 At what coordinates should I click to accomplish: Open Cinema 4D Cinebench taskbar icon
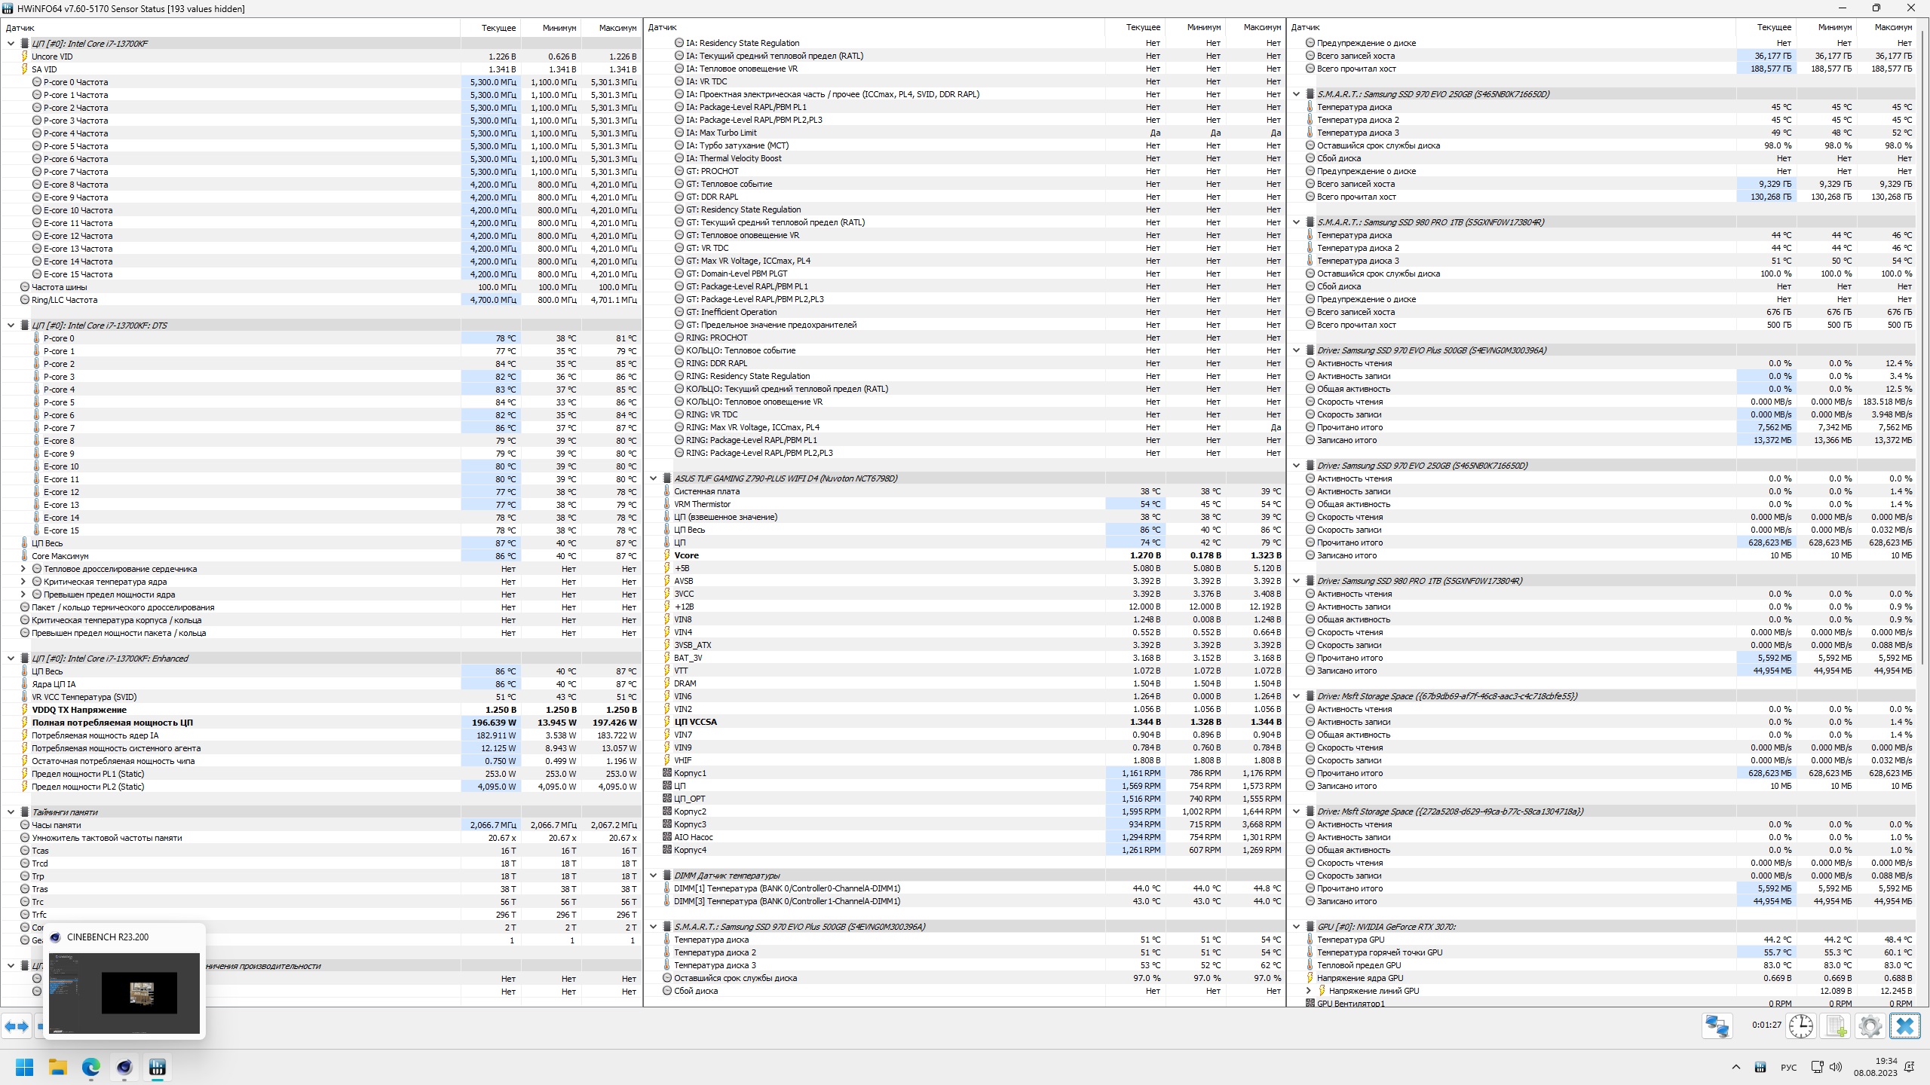coord(124,1067)
